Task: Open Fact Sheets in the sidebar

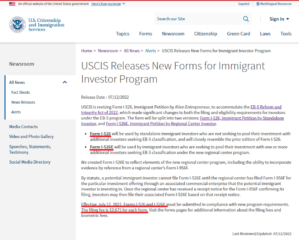Action: (x=21, y=93)
